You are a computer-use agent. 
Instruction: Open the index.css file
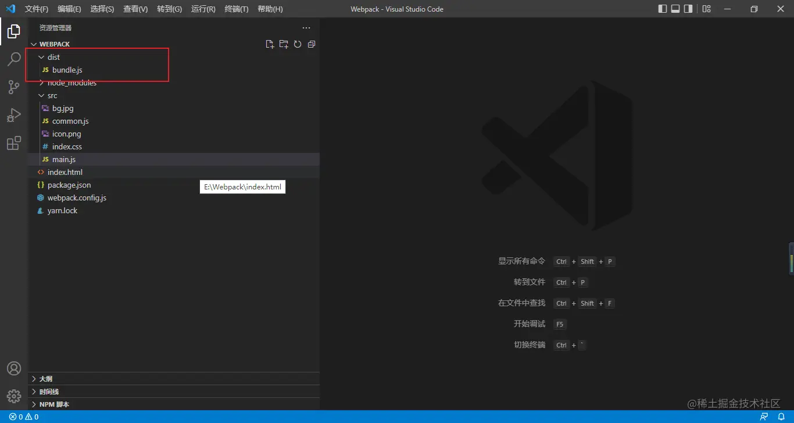(x=174, y=146)
